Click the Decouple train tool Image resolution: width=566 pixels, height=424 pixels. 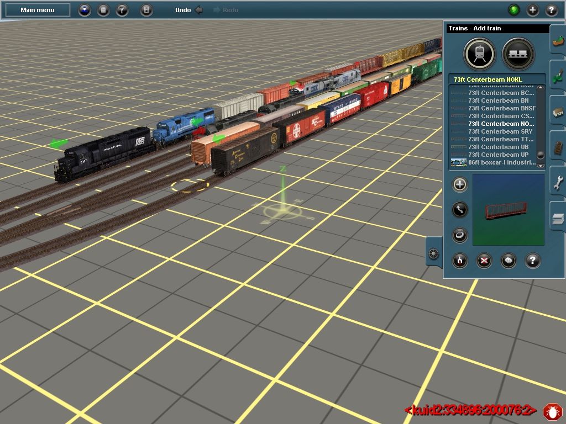[x=460, y=261]
